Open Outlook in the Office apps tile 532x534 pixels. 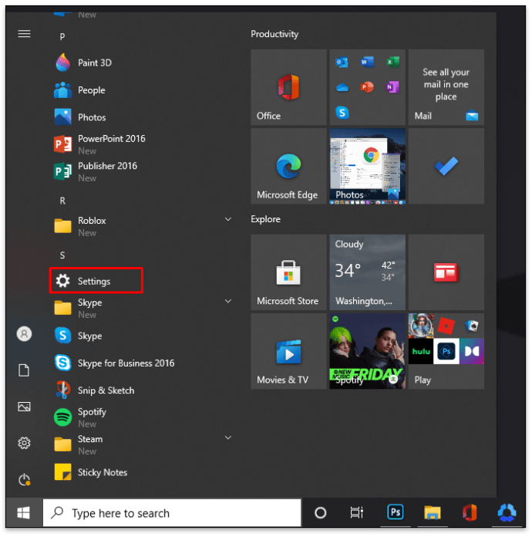point(342,63)
